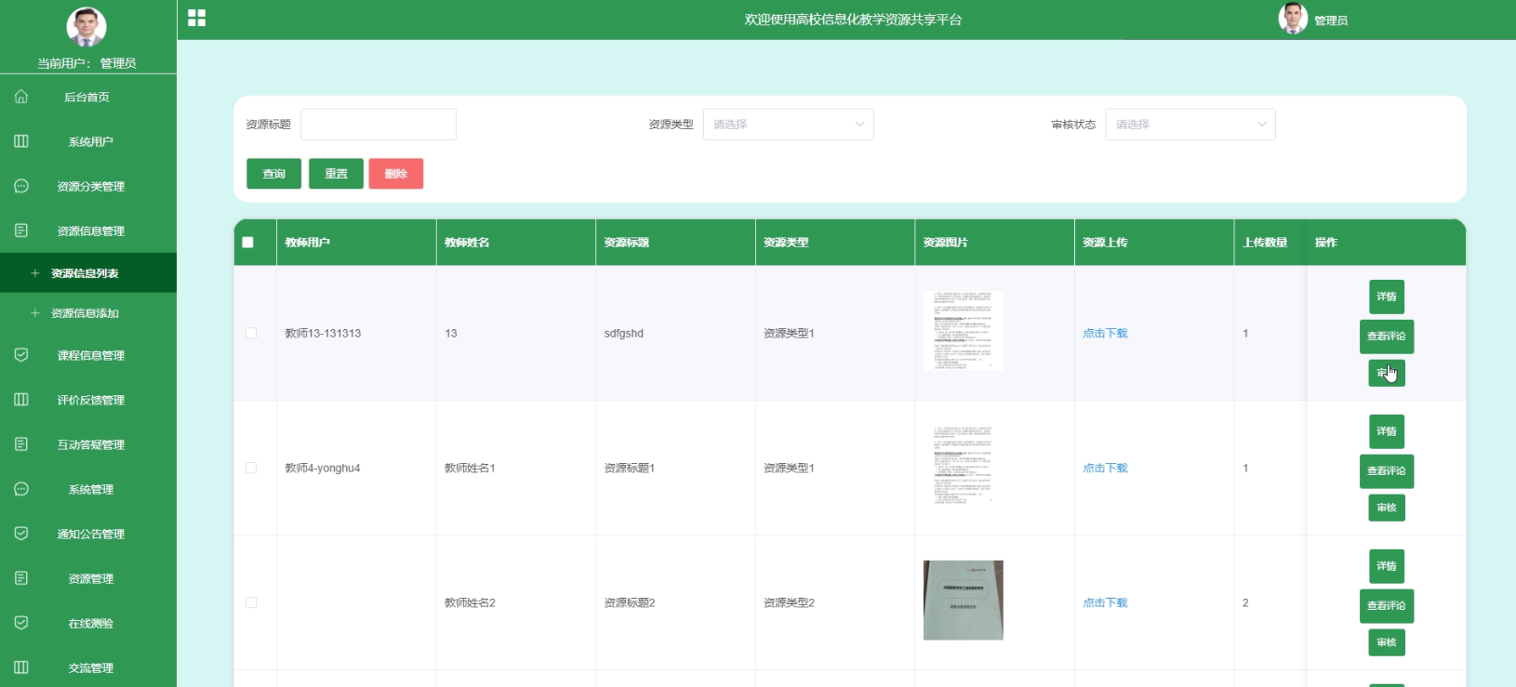Image resolution: width=1516 pixels, height=687 pixels.
Task: Check the row for 教师13-131313
Action: 251,333
